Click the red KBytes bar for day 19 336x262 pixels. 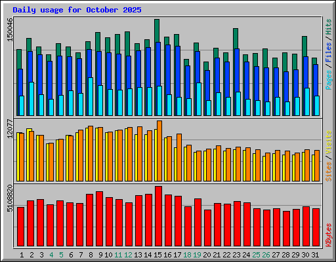click(x=198, y=222)
